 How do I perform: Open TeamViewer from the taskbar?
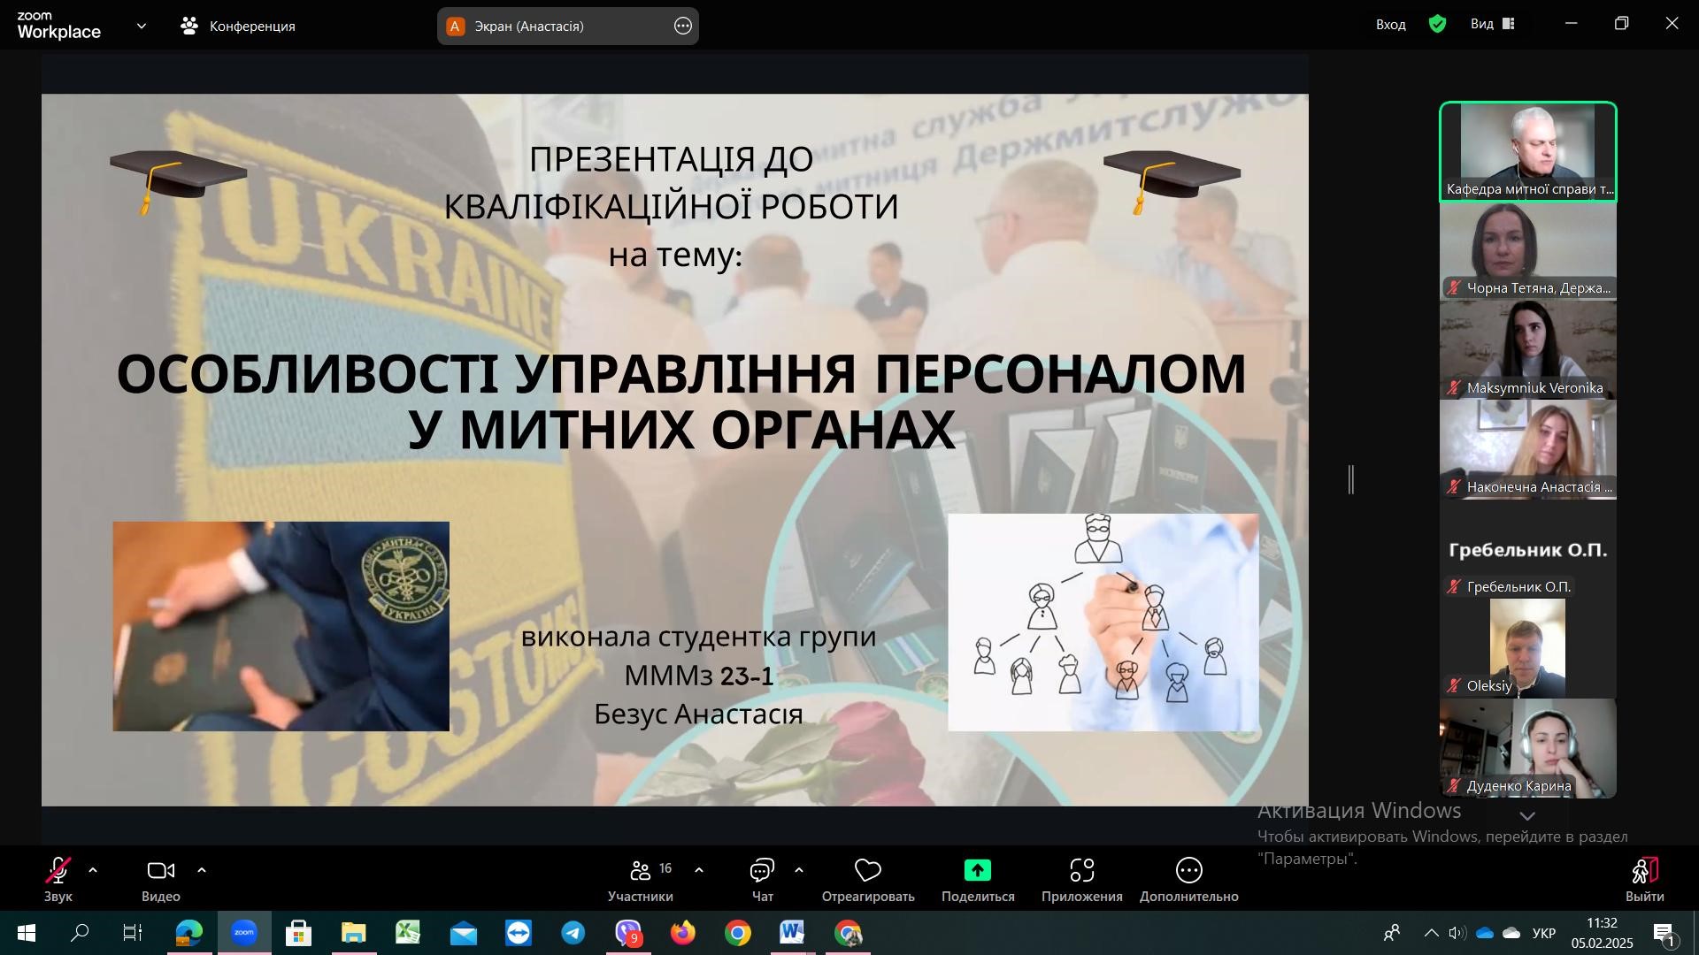tap(519, 933)
